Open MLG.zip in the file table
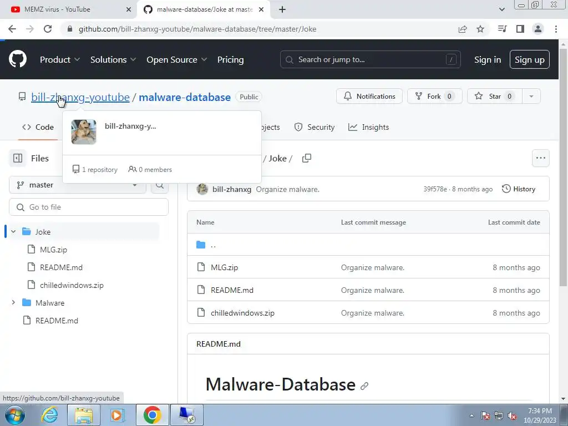The image size is (568, 426). [x=224, y=267]
